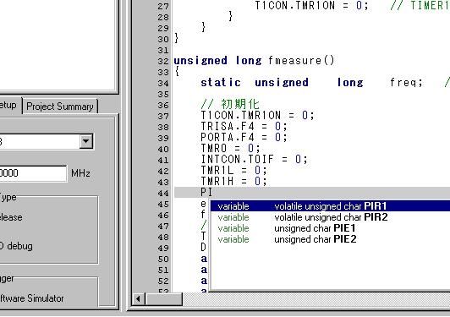Pick PIE1 variable suggestion
Screen dimensions: 450x317
330,228
